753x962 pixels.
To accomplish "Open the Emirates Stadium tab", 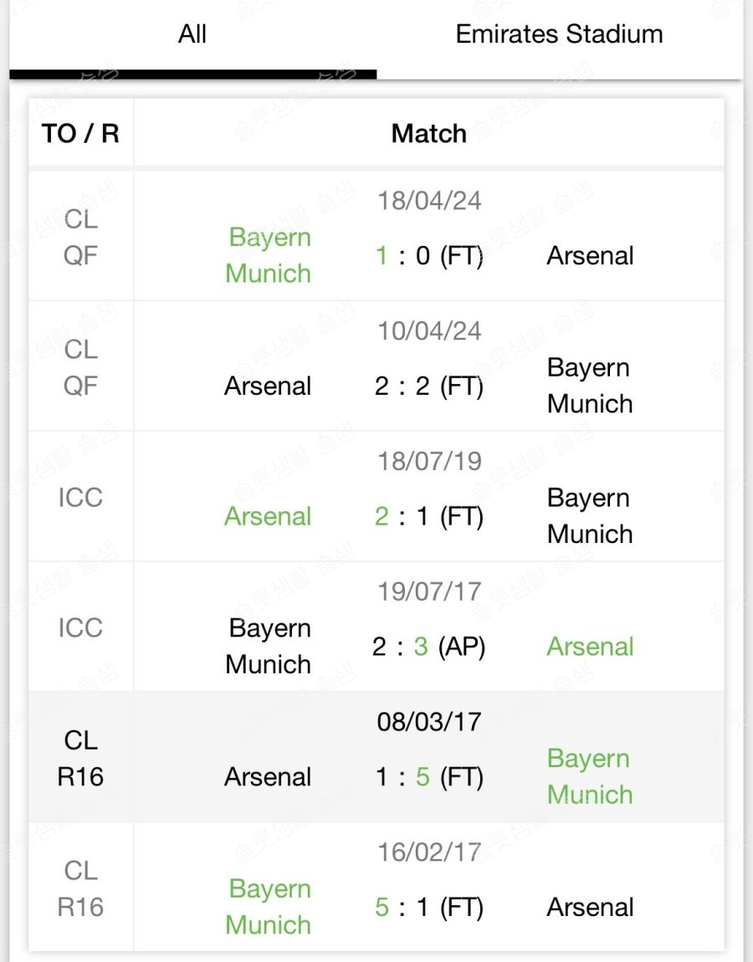I will point(559,34).
